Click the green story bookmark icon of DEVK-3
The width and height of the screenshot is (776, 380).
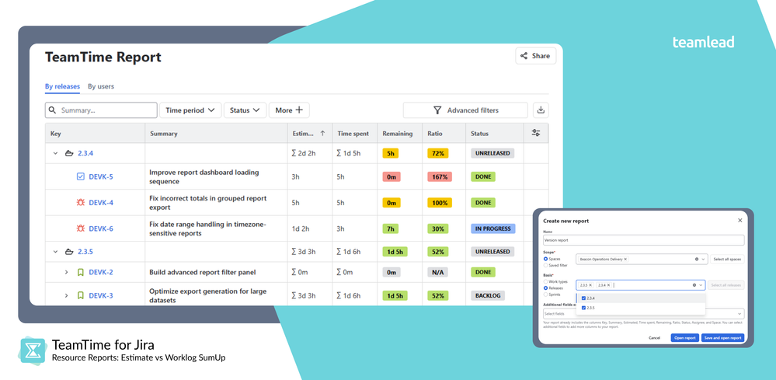point(81,295)
